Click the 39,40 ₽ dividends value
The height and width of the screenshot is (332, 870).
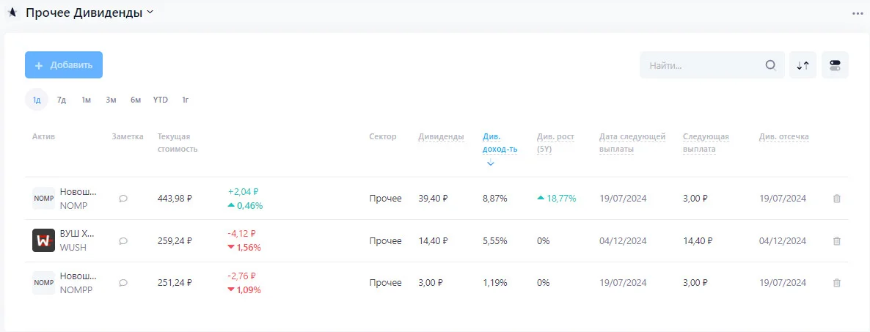(433, 199)
